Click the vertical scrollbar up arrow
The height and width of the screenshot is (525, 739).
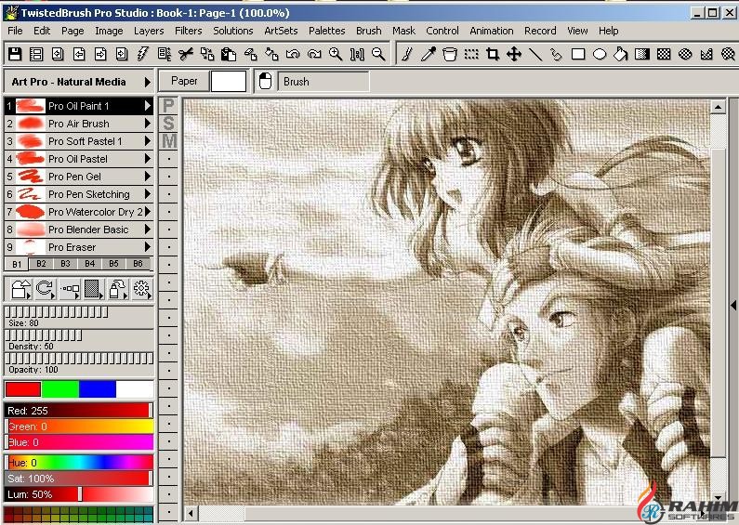[x=718, y=108]
